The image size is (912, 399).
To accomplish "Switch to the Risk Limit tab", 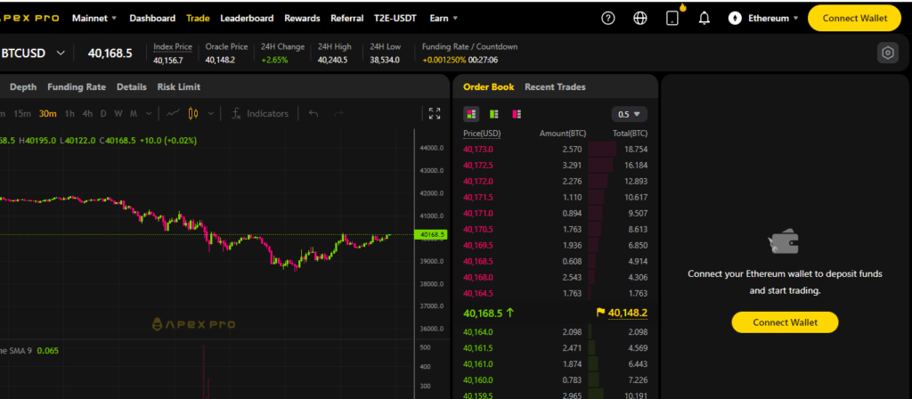I will pos(178,86).
